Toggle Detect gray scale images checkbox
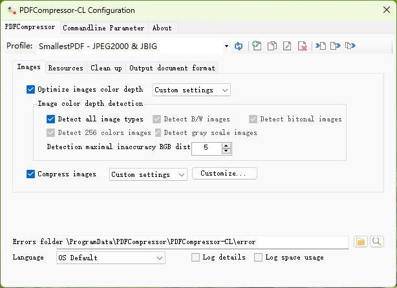Image resolution: width=397 pixels, height=288 pixels. (x=158, y=133)
